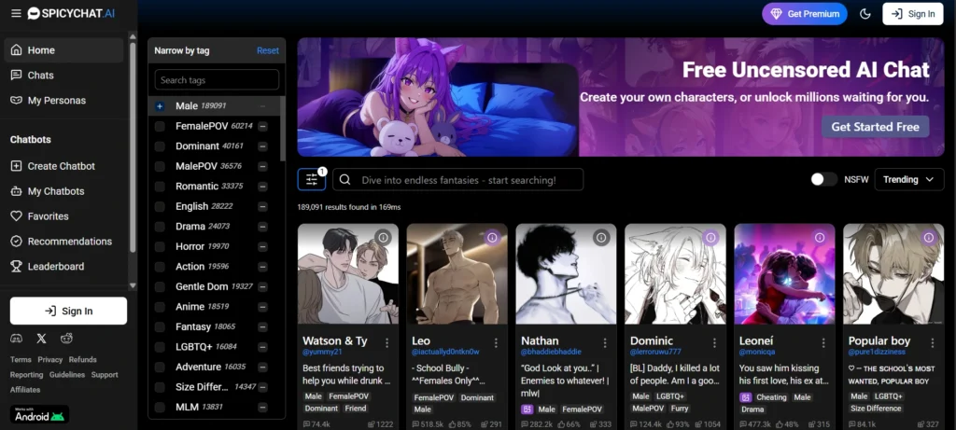Open the Trending sort dropdown
The width and height of the screenshot is (956, 430).
click(x=909, y=179)
